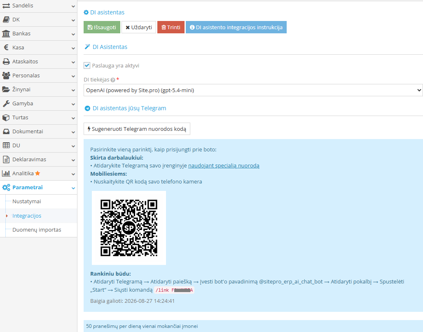Viewport: 423px width, 332px height.
Task: Click the Kasa euro icon
Action: (x=6, y=48)
